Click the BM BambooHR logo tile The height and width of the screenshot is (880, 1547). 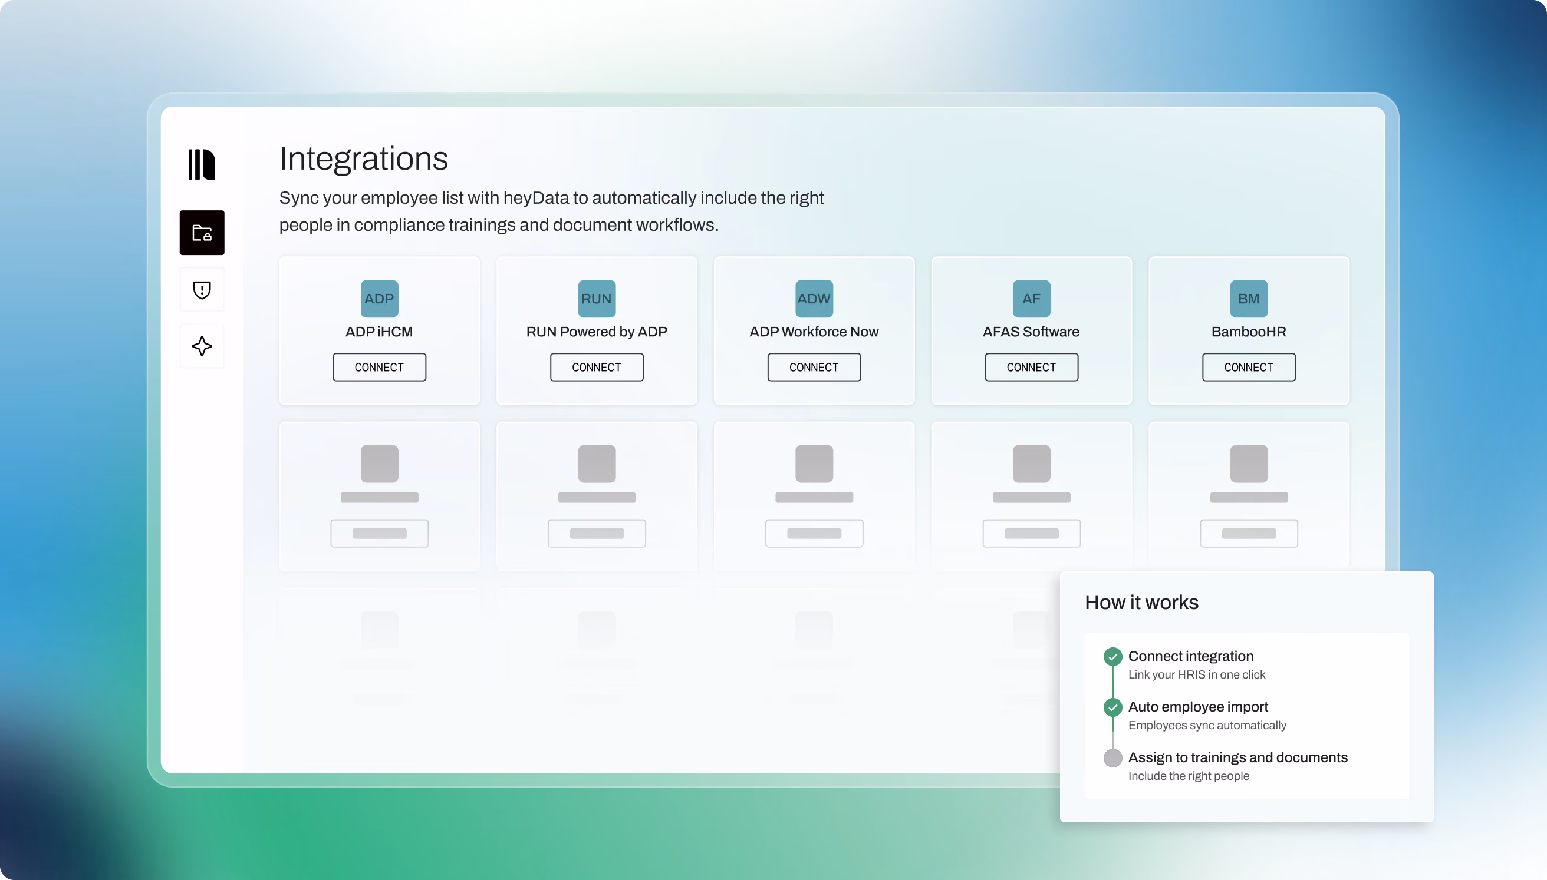tap(1249, 299)
